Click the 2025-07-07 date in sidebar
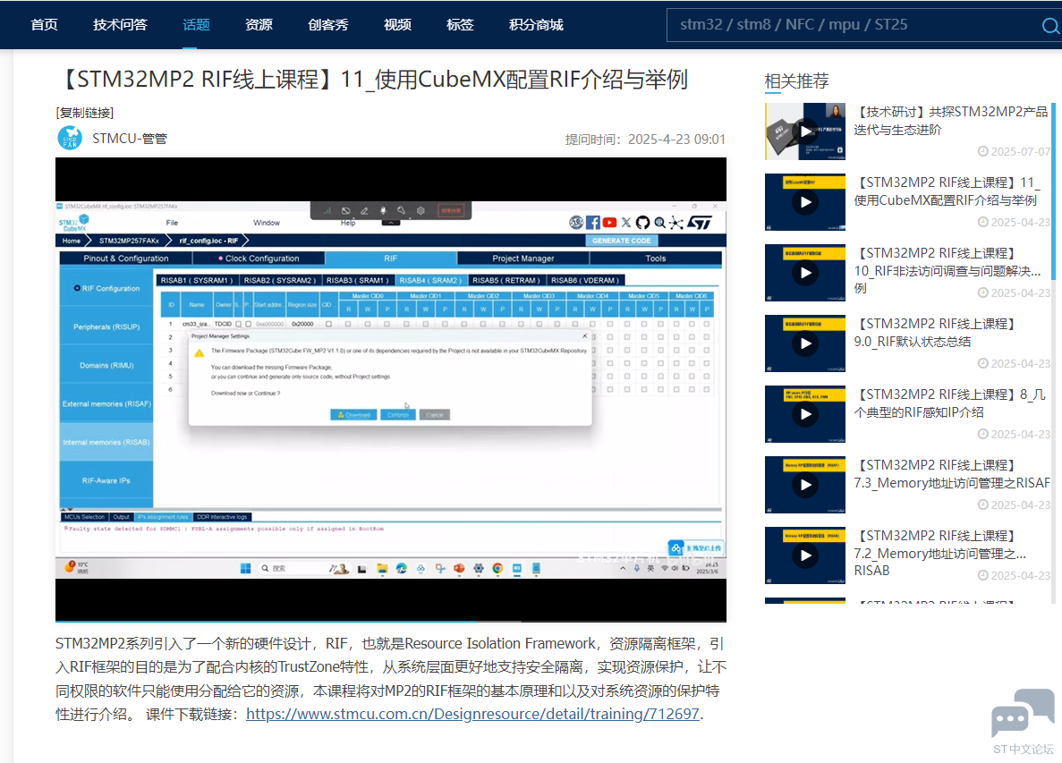Image resolution: width=1062 pixels, height=763 pixels. click(x=1015, y=152)
